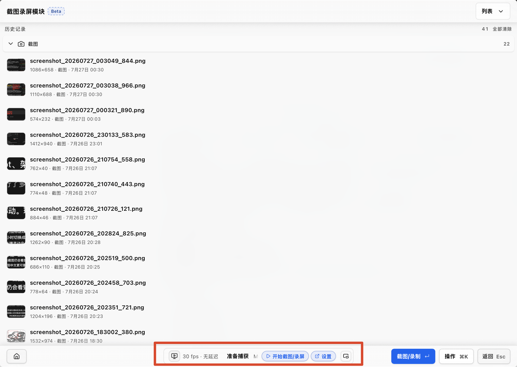Viewport: 517px width, 367px height.
Task: Open file name screenshot_20260726_230133_583.png
Action: [88, 135]
